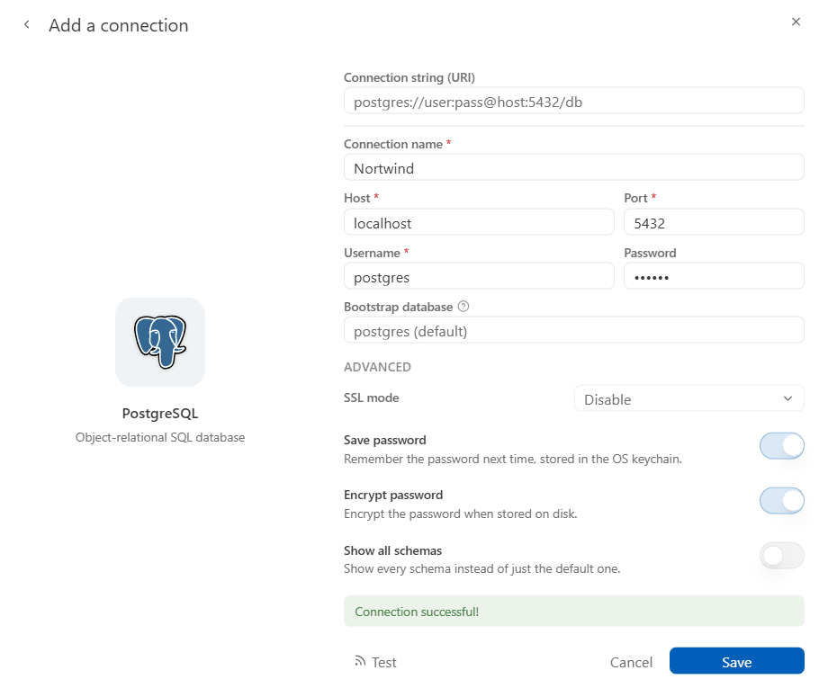819x688 pixels.
Task: Click the Save password label
Action: tap(385, 440)
